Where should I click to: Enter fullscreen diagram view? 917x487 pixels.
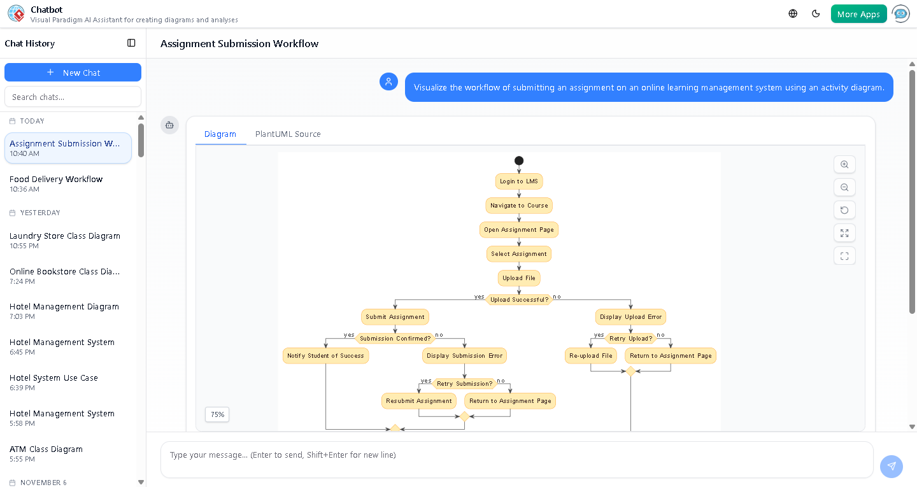coord(844,255)
